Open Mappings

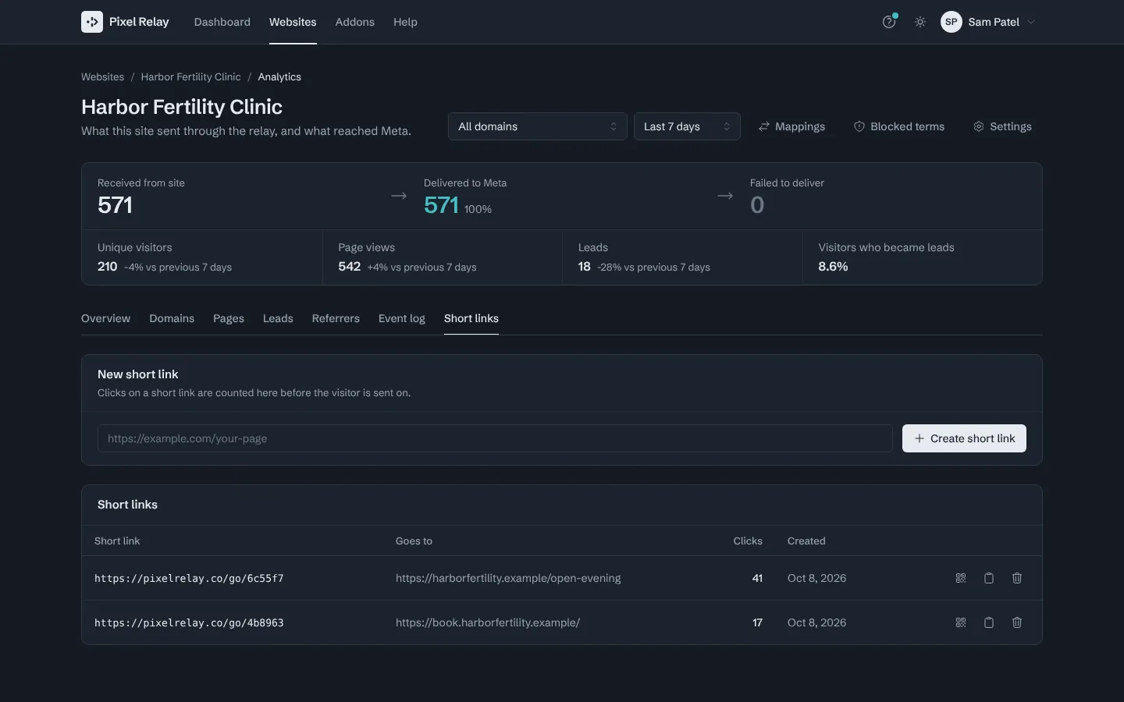point(791,126)
